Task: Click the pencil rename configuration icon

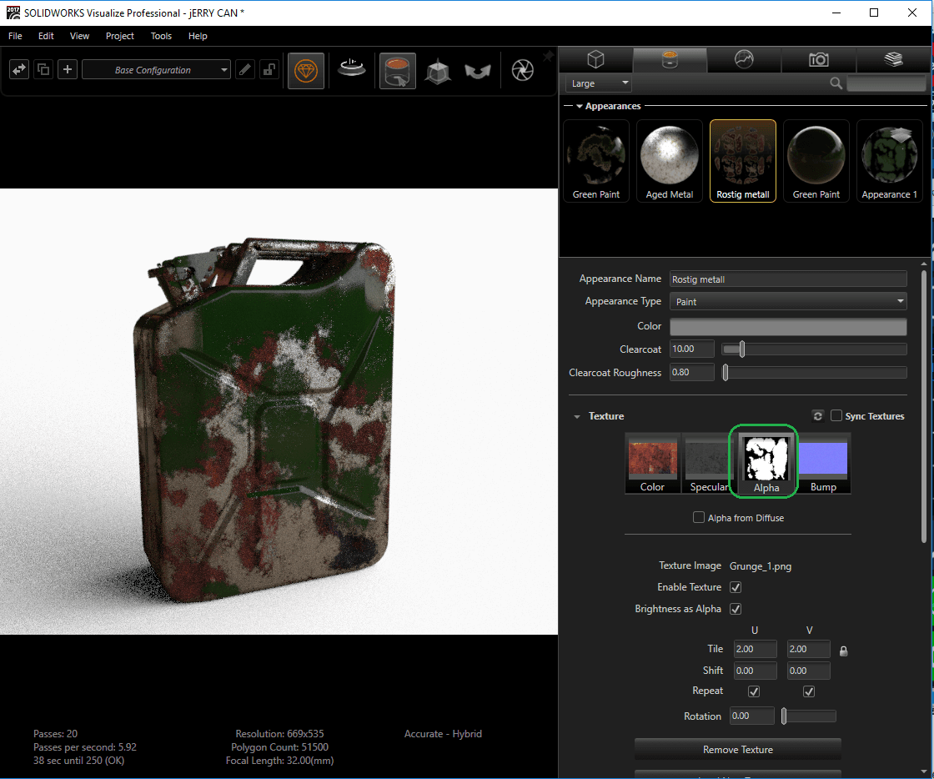Action: coord(245,70)
